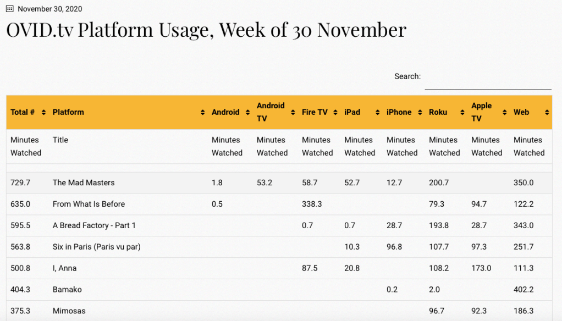Click the Android column sort arrows

point(247,113)
